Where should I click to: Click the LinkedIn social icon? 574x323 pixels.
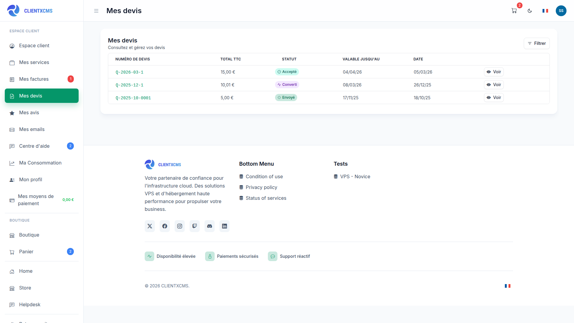(225, 226)
